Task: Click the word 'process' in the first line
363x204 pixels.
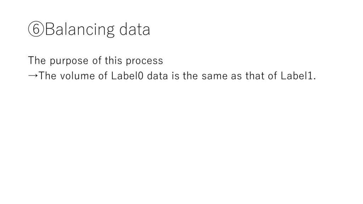Action: point(145,61)
